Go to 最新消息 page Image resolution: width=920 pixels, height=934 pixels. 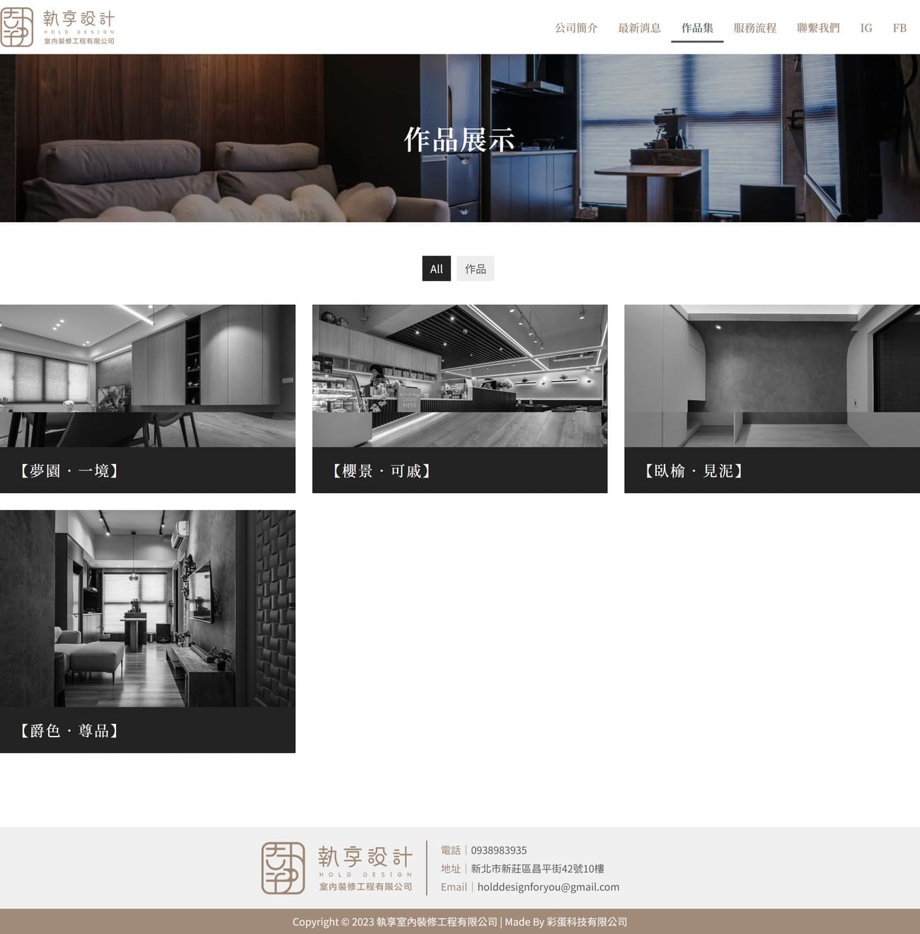tap(639, 28)
